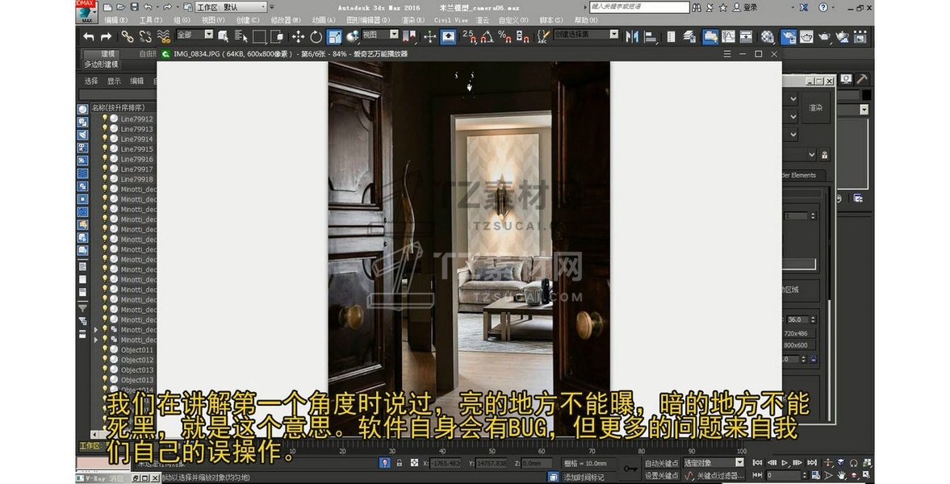Open the Material Editor icon
Screen dimensions: 950x484
(768, 37)
